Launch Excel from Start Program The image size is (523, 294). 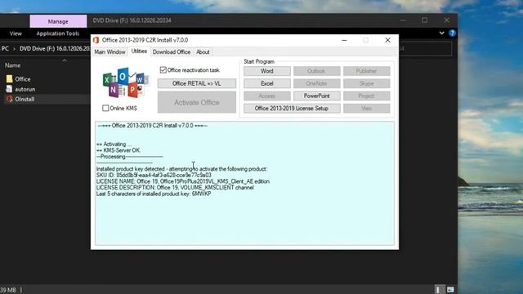click(x=267, y=83)
